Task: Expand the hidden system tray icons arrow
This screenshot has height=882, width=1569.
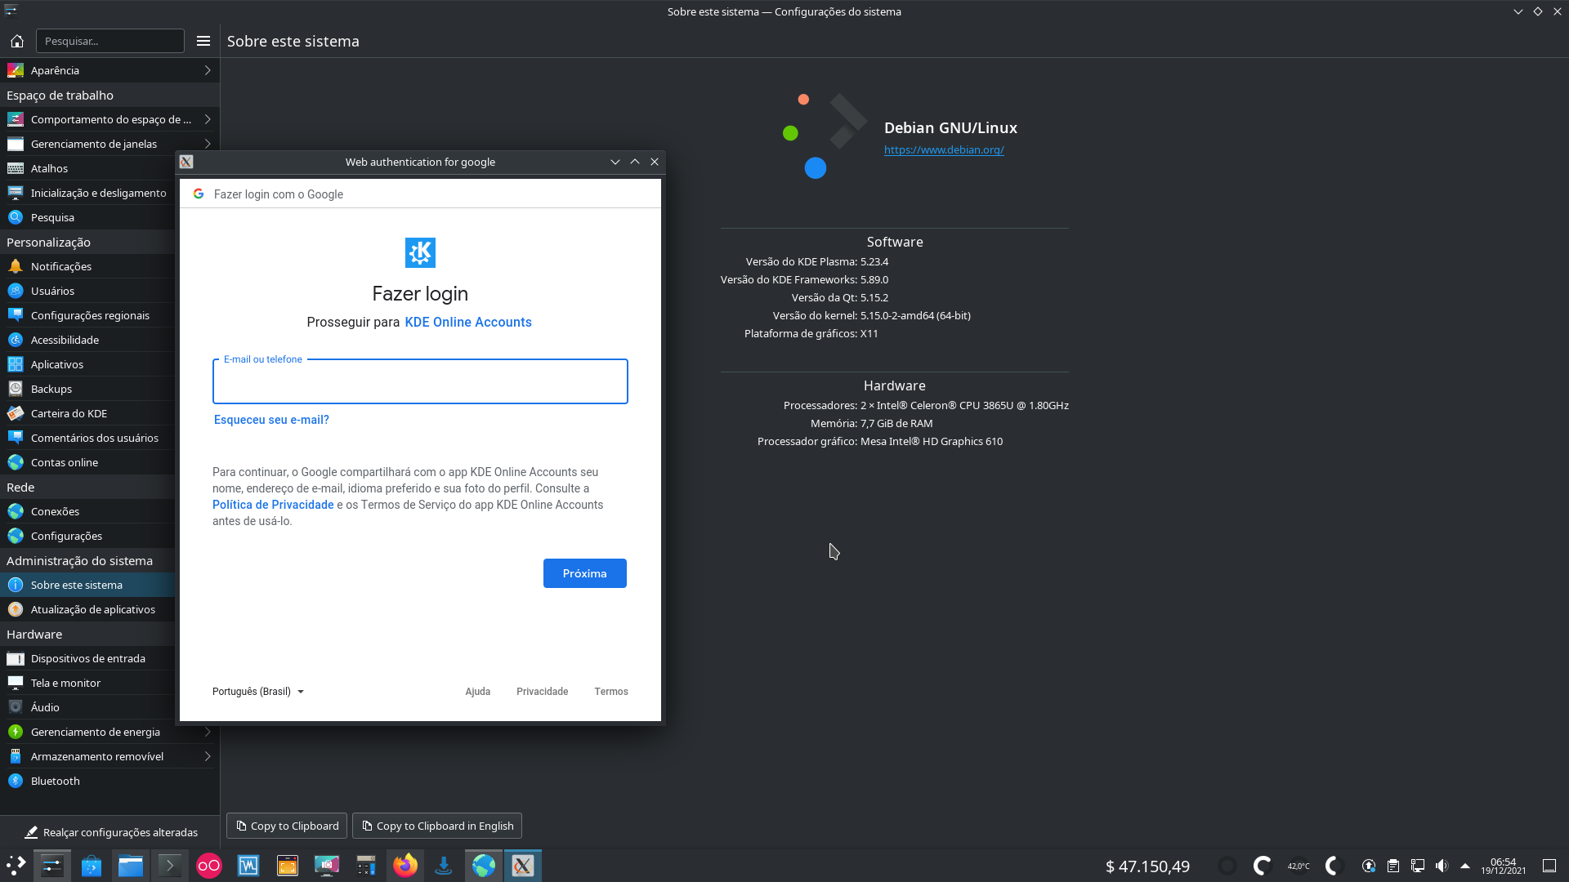Action: 1465,866
